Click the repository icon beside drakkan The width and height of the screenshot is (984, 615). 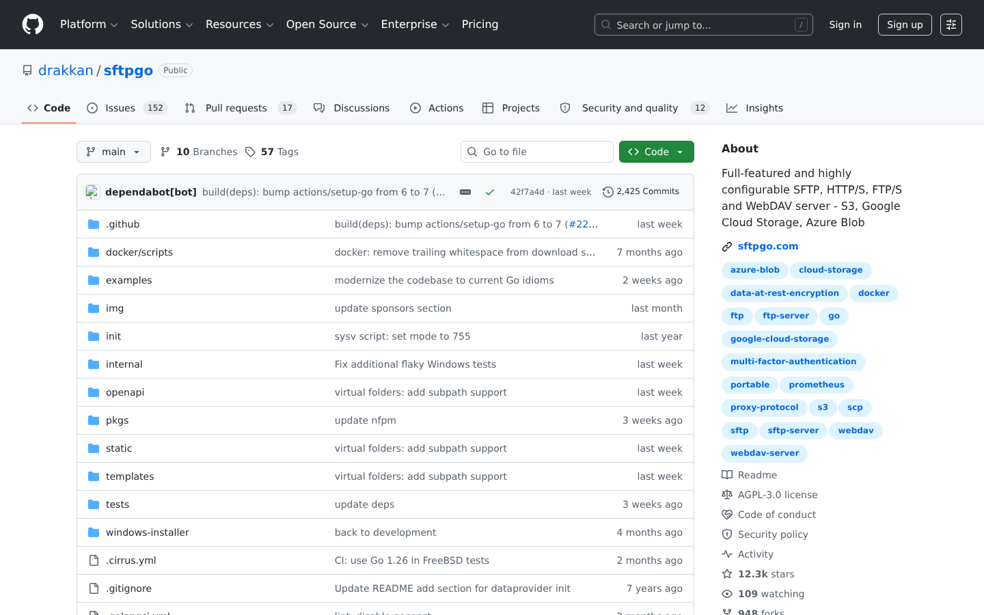[x=27, y=70]
